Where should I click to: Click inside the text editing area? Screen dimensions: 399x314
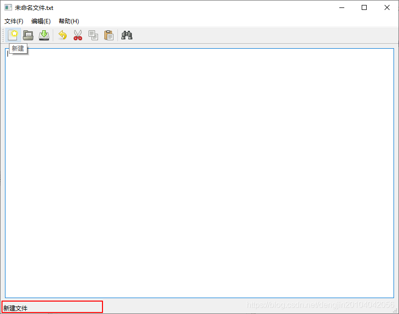tap(199, 173)
